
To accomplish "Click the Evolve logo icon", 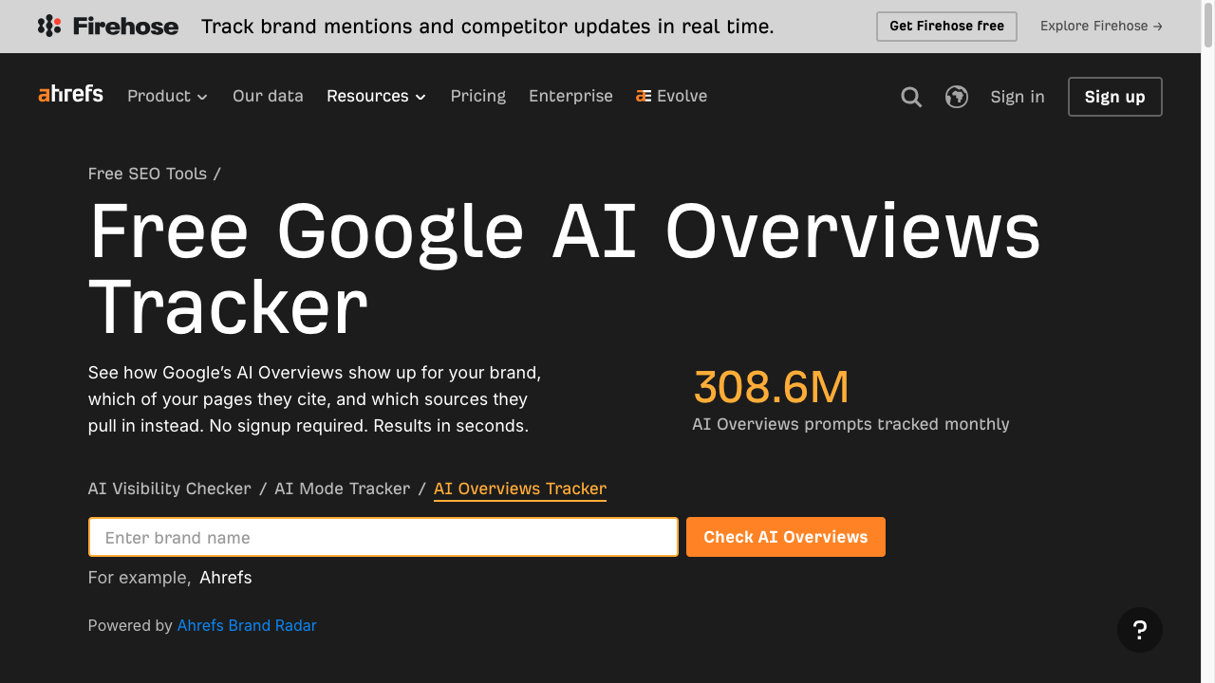I will pos(644,96).
